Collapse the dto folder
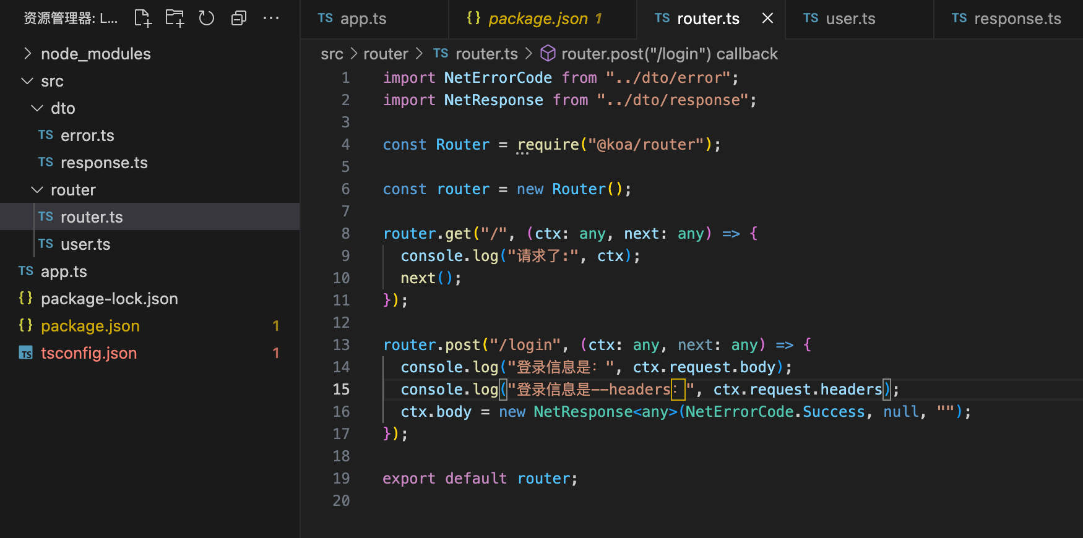 (37, 108)
